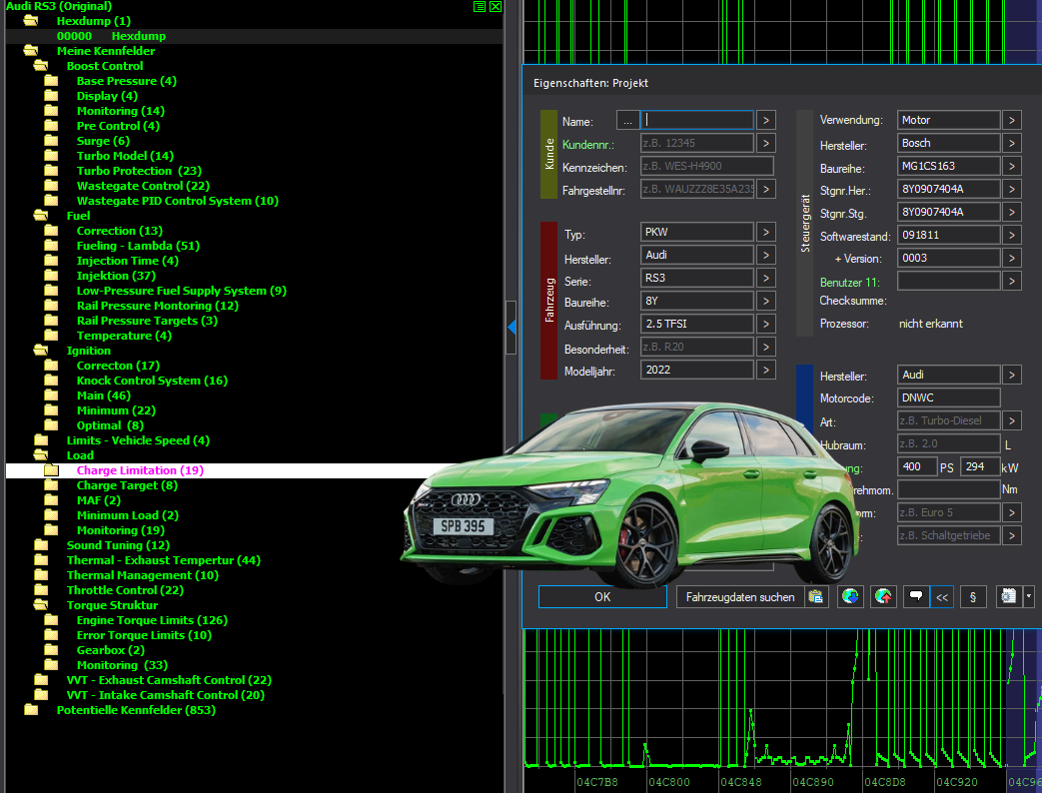Select Wastegate Control (22) in the tree

[143, 186]
